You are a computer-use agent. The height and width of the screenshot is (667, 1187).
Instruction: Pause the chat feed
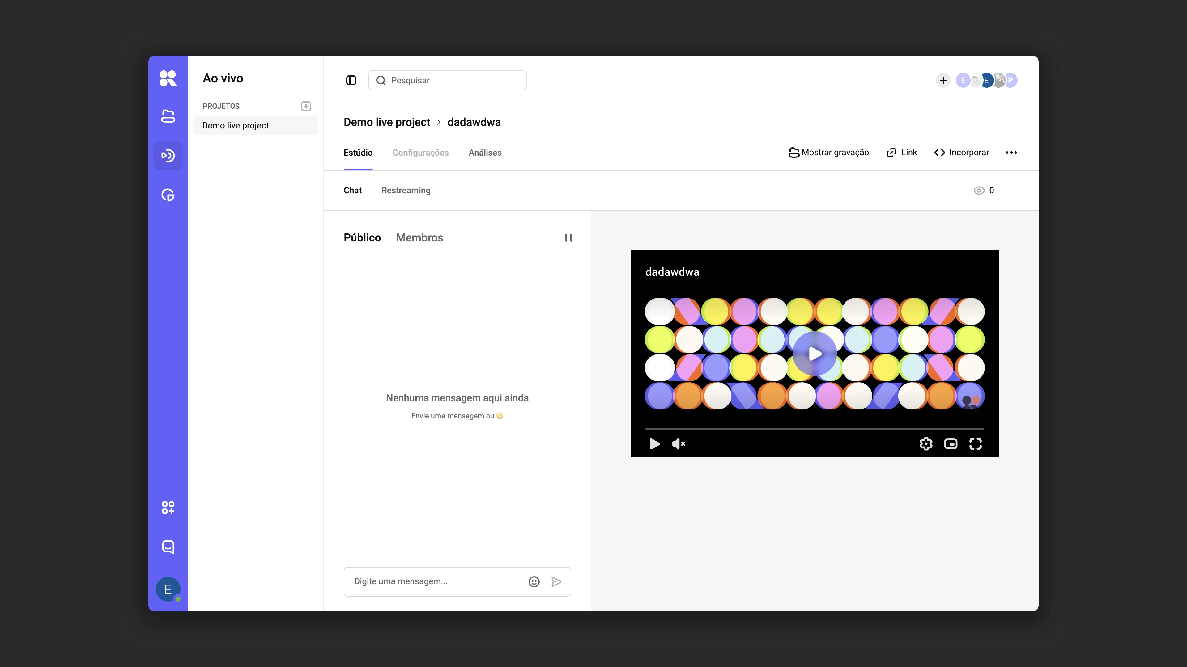[x=569, y=238]
